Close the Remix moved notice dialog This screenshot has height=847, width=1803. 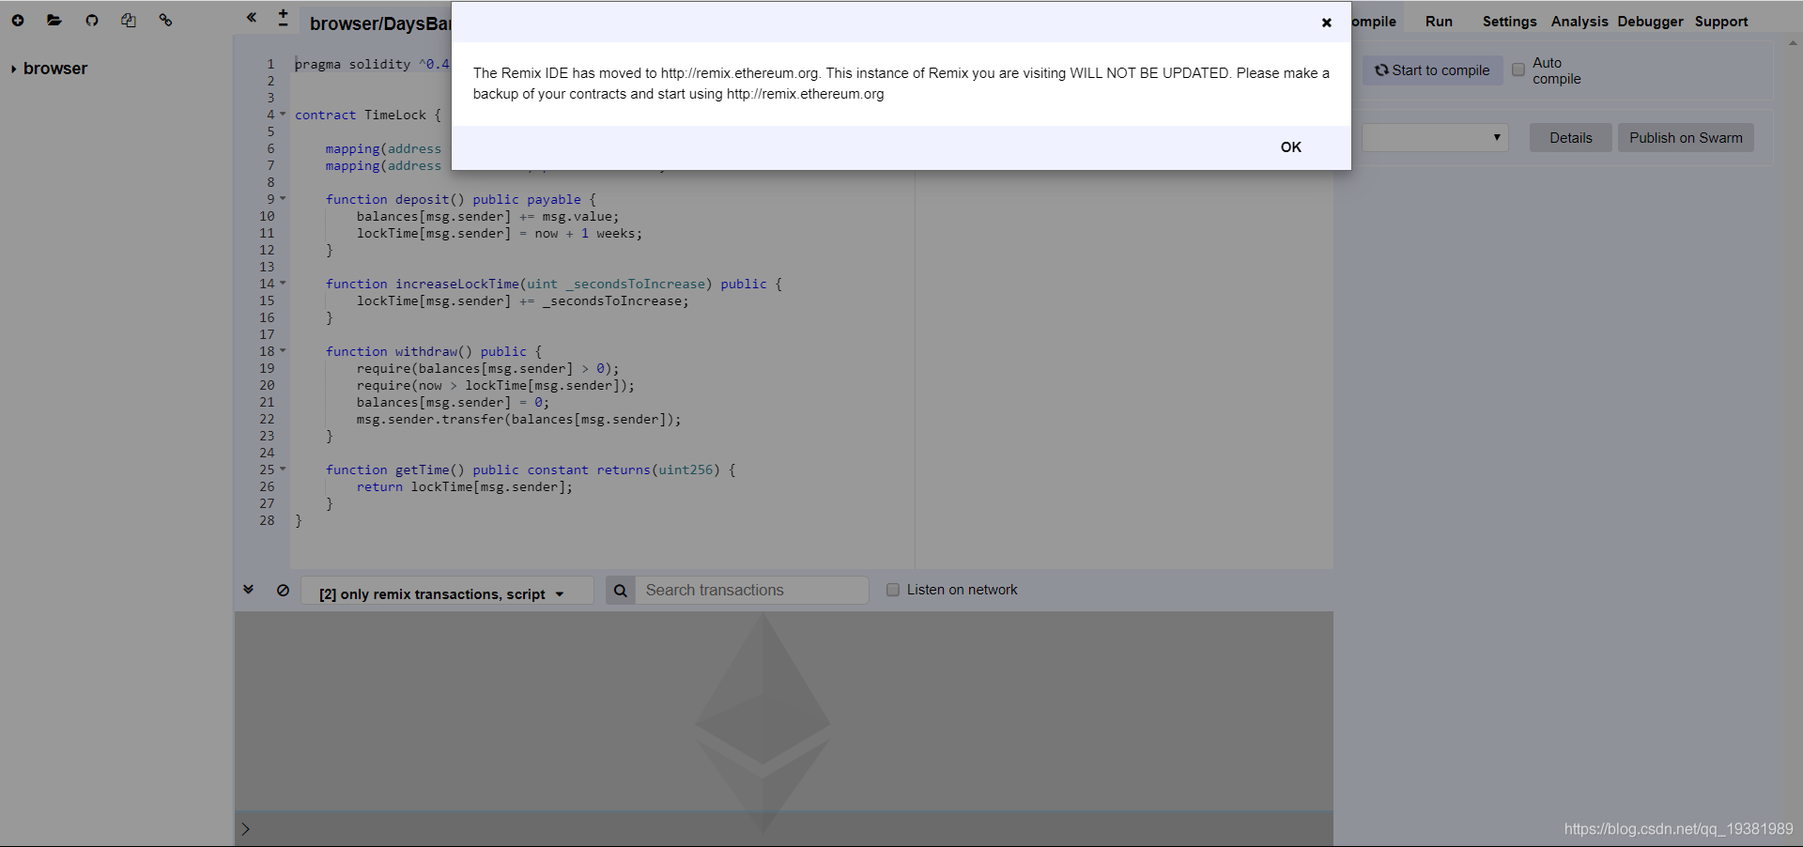coord(1326,23)
